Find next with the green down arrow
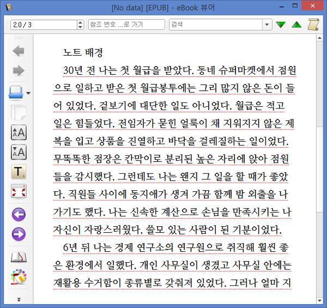The height and width of the screenshot is (308, 327). tap(281, 25)
